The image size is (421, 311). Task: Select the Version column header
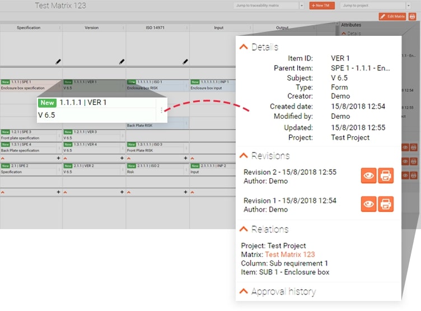coord(92,27)
